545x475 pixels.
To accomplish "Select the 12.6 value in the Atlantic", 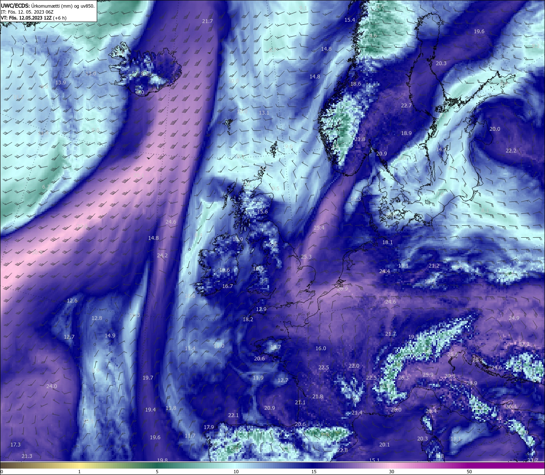I will coord(72,301).
